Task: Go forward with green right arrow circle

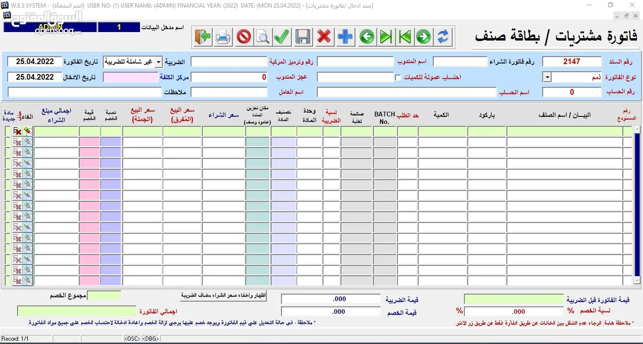Action: (423, 37)
